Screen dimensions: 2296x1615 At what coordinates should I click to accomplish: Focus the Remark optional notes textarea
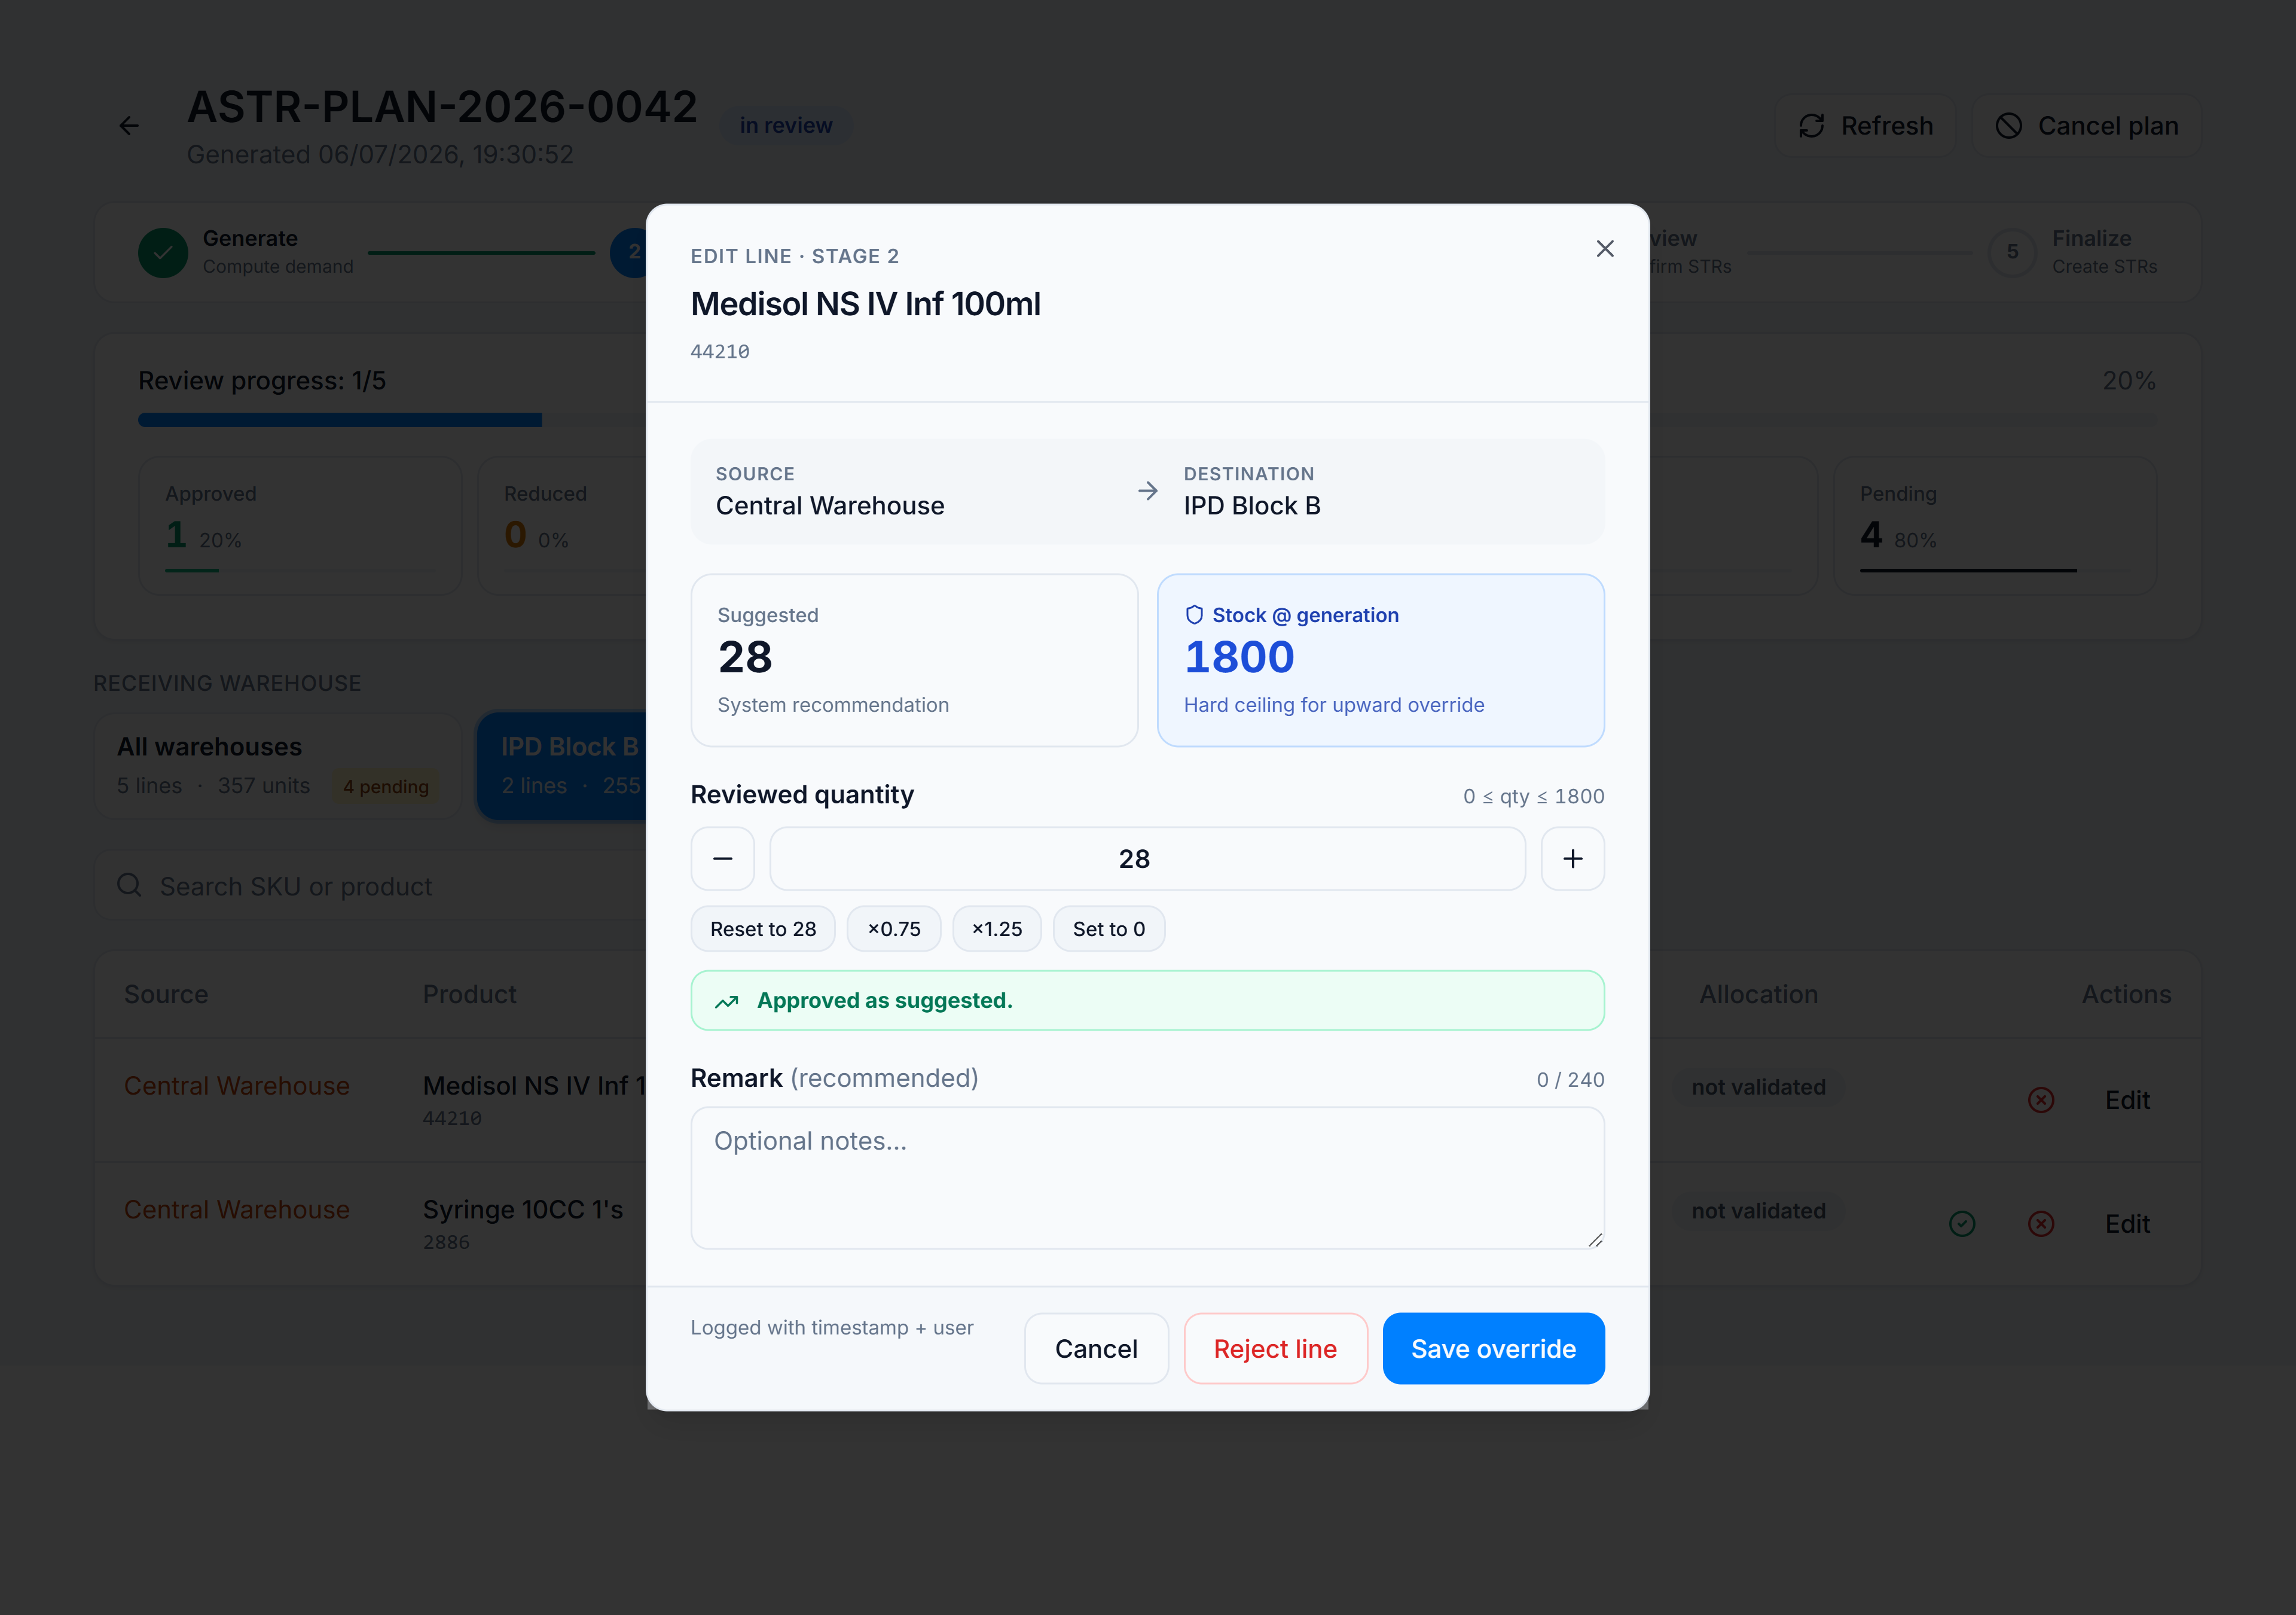click(1147, 1178)
